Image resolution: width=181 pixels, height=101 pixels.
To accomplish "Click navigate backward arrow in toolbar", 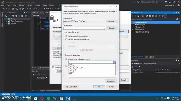I will (x=4, y=9).
